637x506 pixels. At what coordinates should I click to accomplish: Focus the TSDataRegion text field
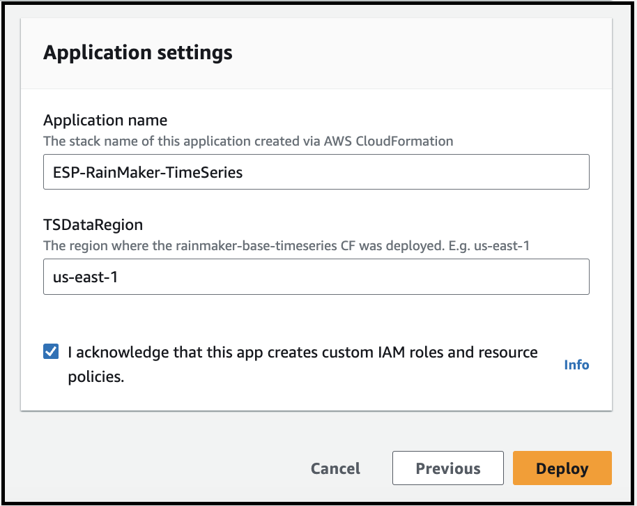click(x=316, y=277)
